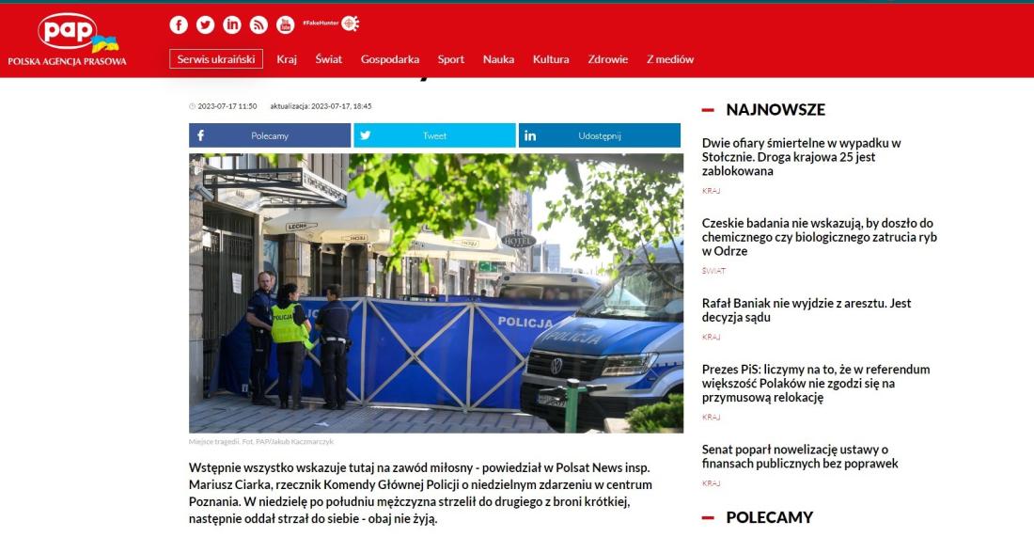
Task: Select KRAJ tag under Senat headline
Action: point(711,483)
